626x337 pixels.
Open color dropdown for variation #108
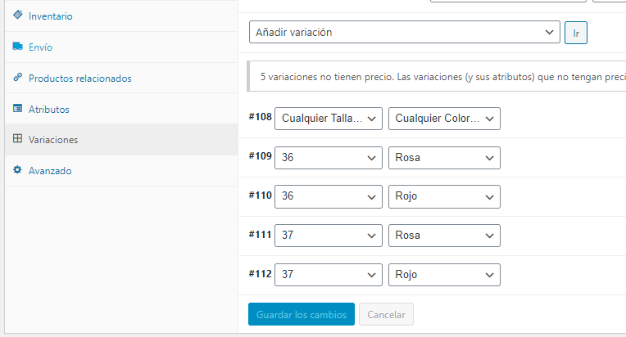tap(444, 119)
